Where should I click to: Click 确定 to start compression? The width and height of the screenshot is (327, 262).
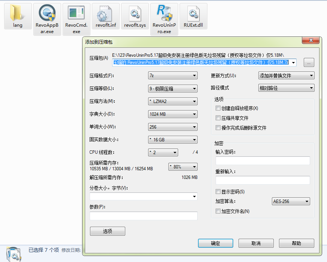pos(215,243)
